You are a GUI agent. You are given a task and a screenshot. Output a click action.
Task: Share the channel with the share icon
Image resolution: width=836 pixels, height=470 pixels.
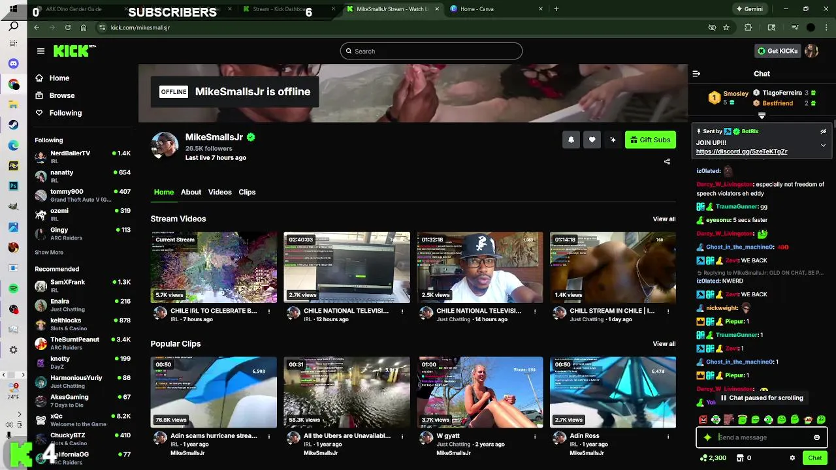point(667,161)
